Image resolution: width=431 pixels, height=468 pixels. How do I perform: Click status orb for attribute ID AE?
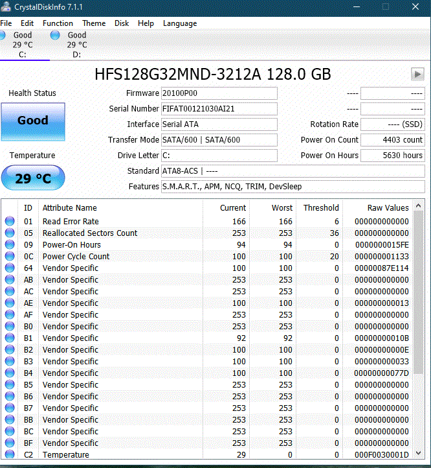pyautogui.click(x=10, y=302)
